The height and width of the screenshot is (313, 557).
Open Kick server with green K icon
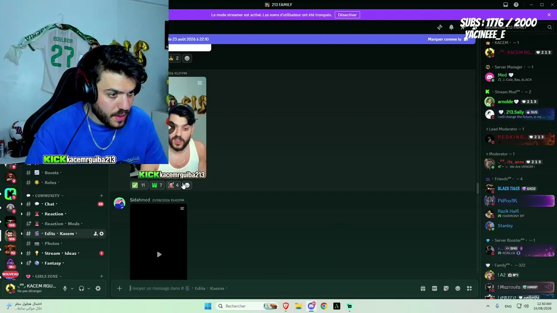[x=10, y=193]
